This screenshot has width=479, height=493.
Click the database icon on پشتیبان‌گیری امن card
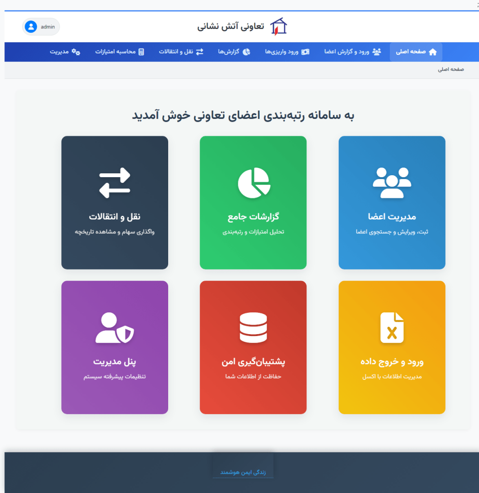(x=253, y=328)
